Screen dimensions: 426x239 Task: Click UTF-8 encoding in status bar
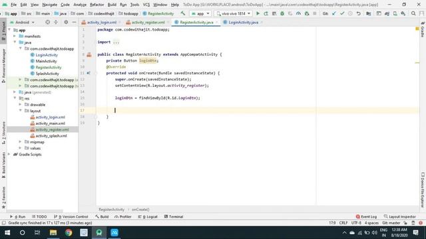[x=356, y=223]
